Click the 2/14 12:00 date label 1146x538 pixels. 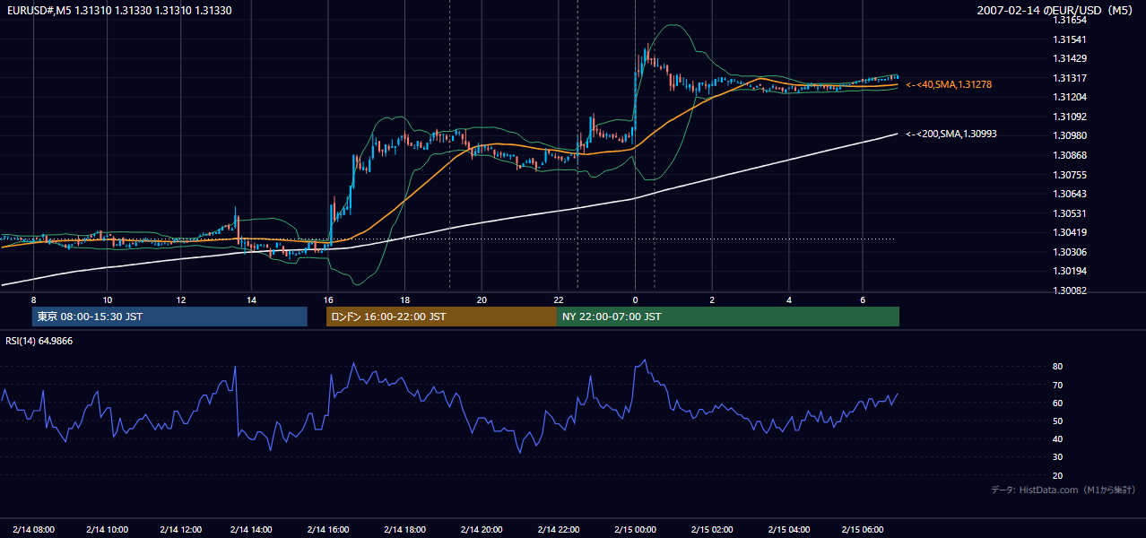click(x=180, y=529)
